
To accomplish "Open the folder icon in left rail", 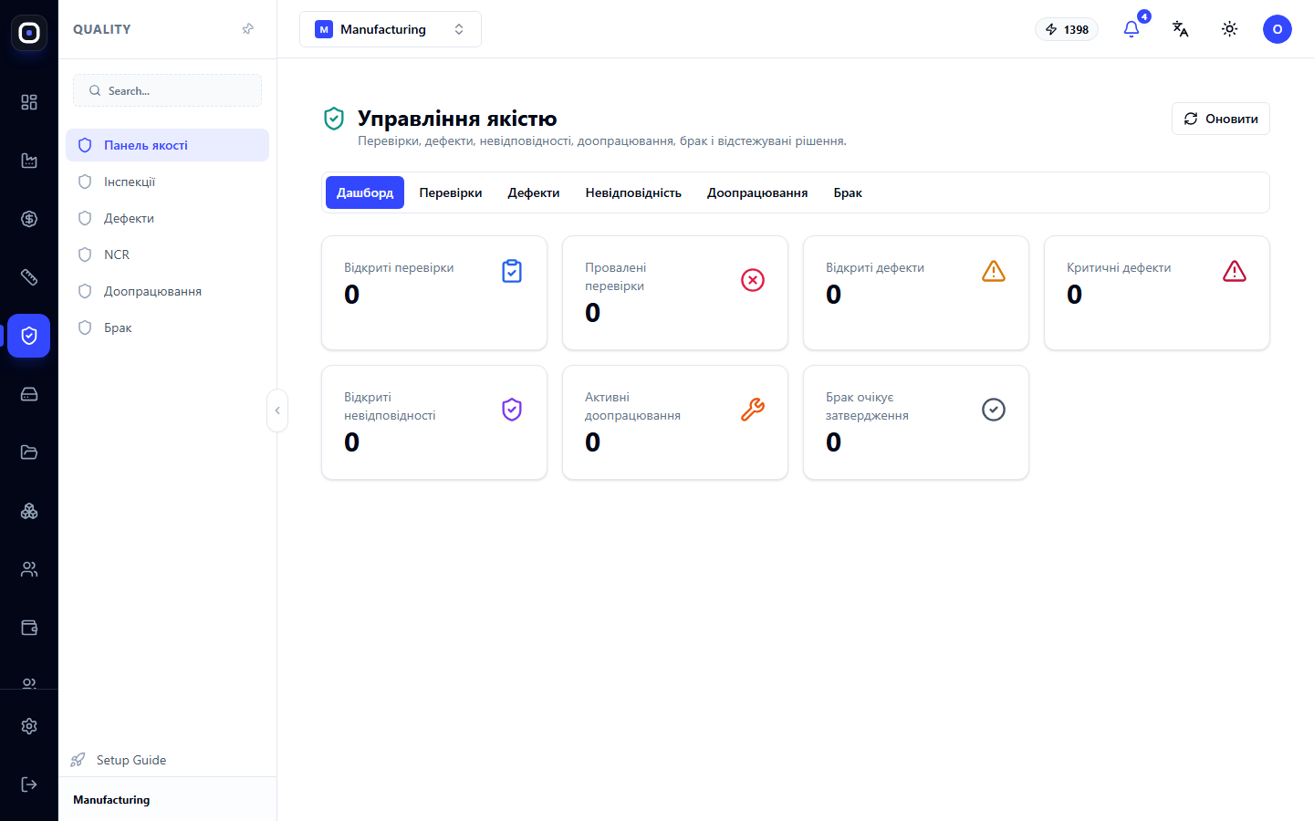I will [29, 452].
